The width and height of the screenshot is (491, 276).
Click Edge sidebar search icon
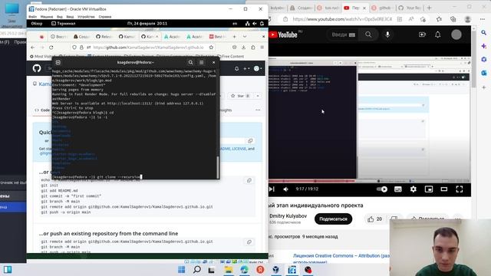pos(484,32)
